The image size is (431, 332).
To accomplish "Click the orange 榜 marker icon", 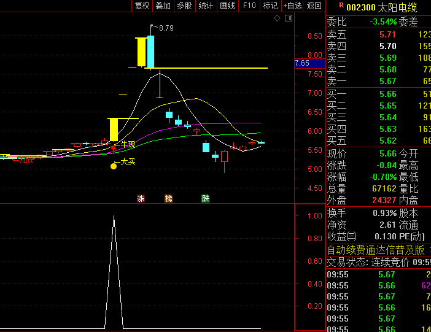I will click(x=169, y=198).
